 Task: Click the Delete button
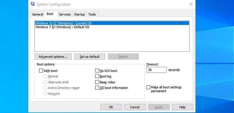[x=123, y=57]
